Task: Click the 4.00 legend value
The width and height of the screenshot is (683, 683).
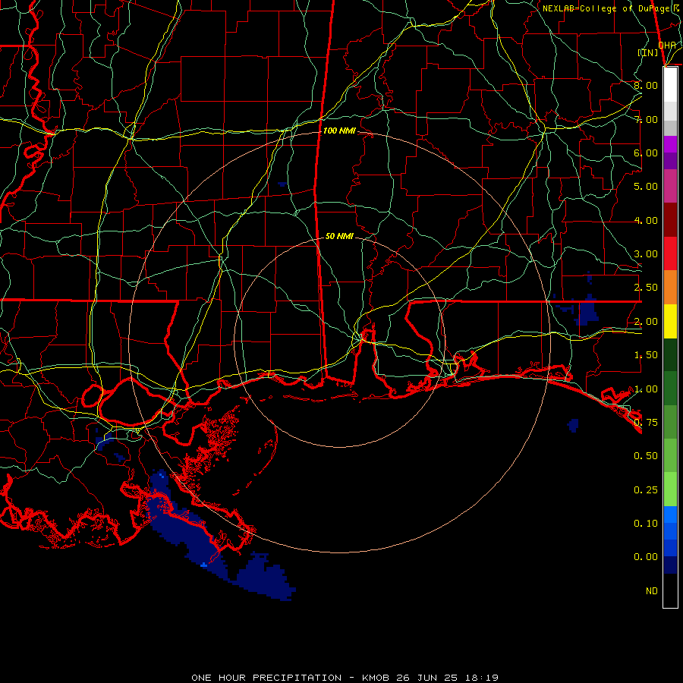Action: pos(646,220)
